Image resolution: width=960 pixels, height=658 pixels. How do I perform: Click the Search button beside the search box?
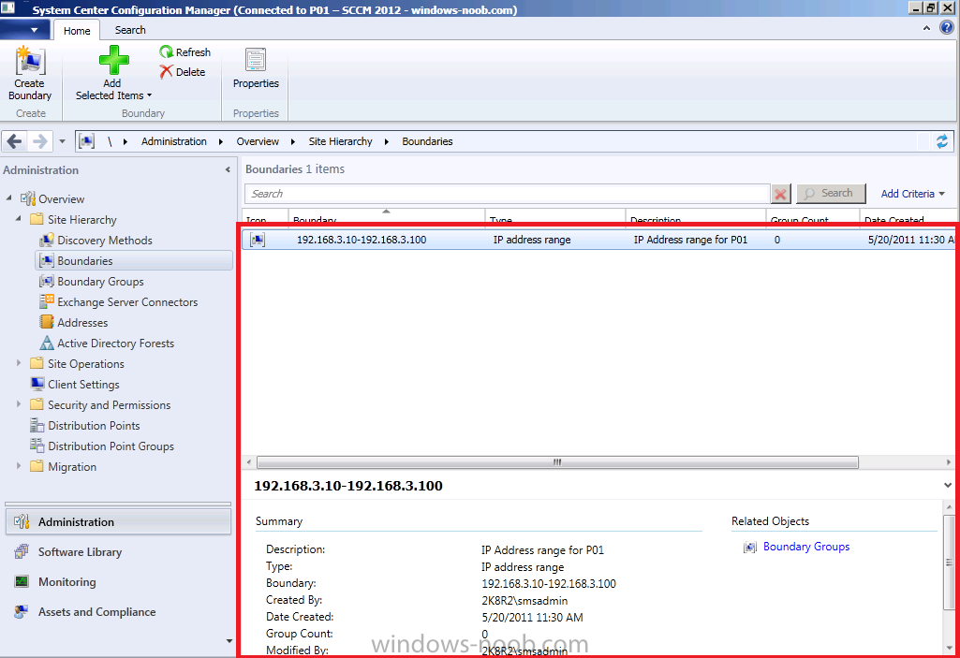tap(831, 194)
